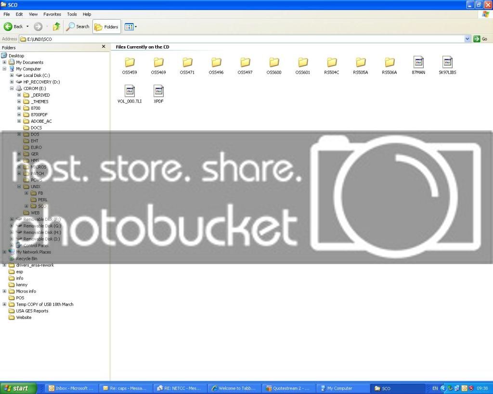Select the SK97LIBS file icon
Screen dimensions: 493x394
[447, 62]
